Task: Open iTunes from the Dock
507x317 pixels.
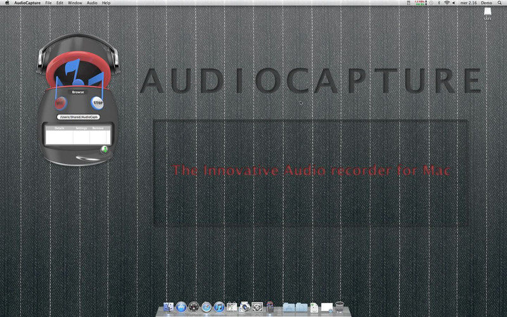Action: [219, 307]
